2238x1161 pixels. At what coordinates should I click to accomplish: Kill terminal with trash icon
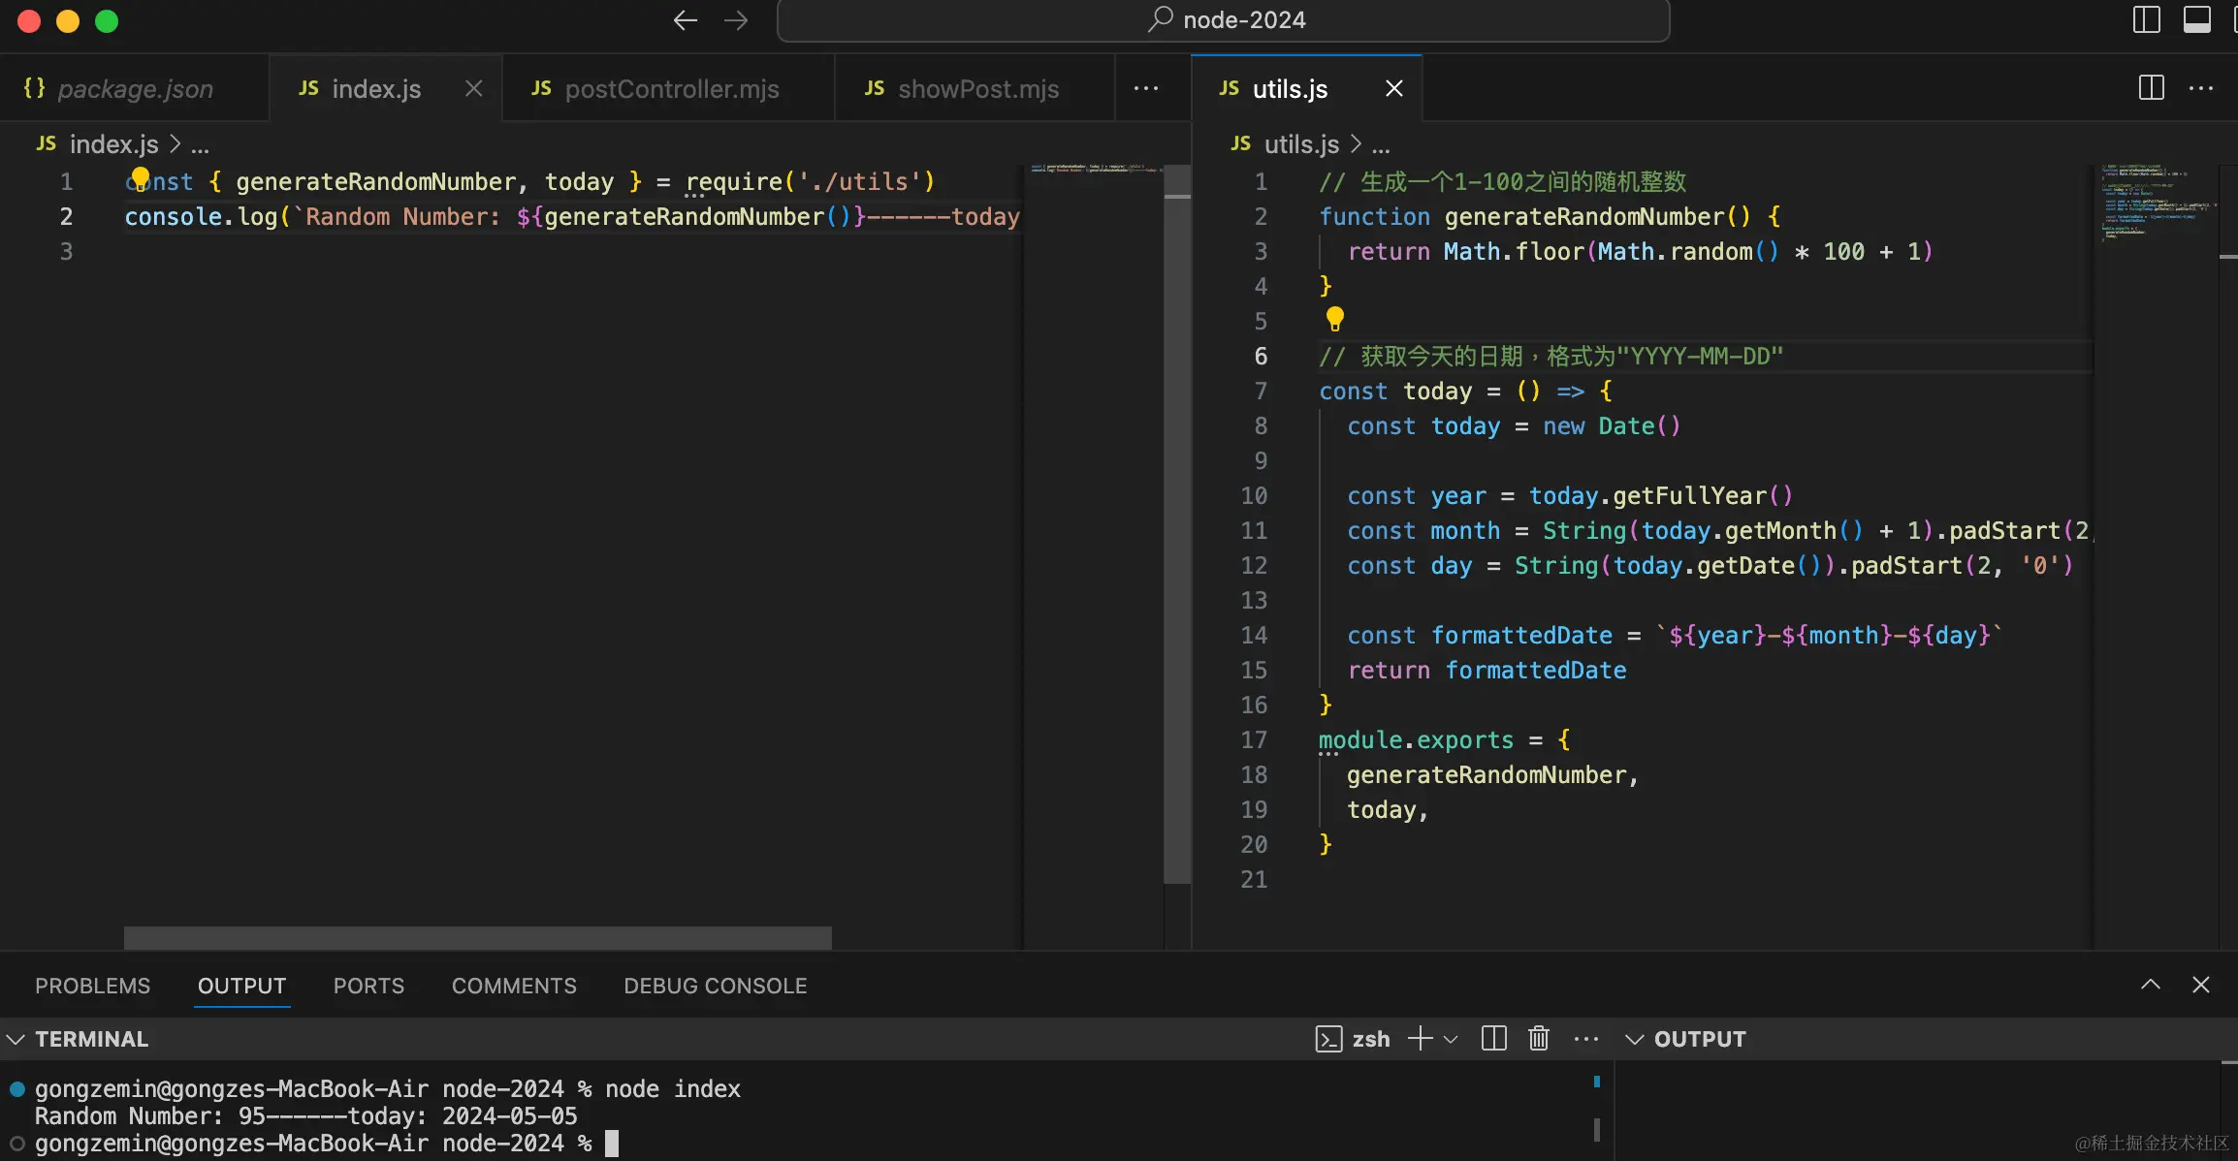tap(1539, 1039)
